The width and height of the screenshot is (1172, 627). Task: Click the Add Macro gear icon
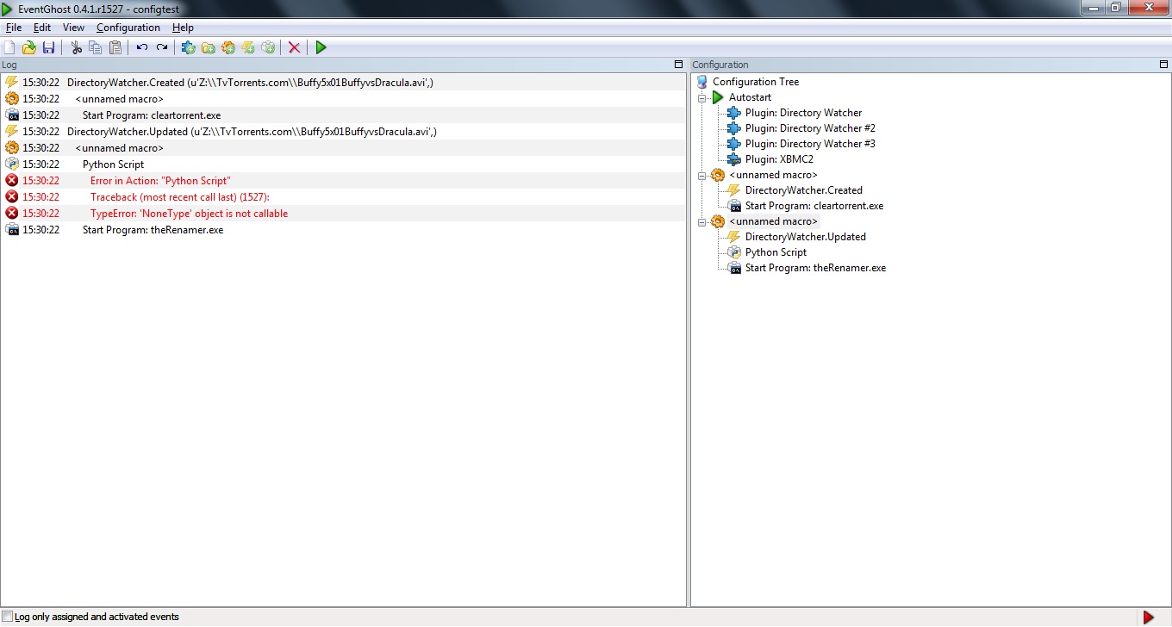228,47
